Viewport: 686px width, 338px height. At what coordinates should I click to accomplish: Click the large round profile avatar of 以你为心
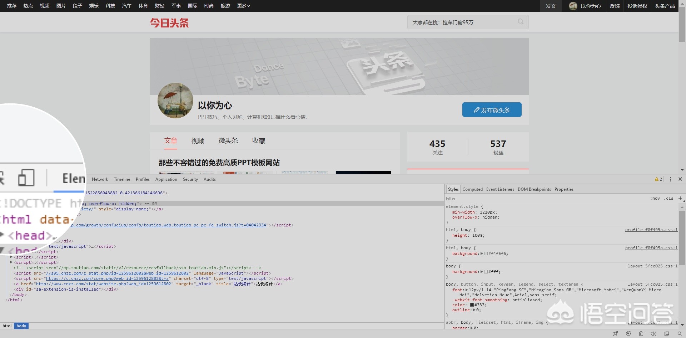coord(175,101)
